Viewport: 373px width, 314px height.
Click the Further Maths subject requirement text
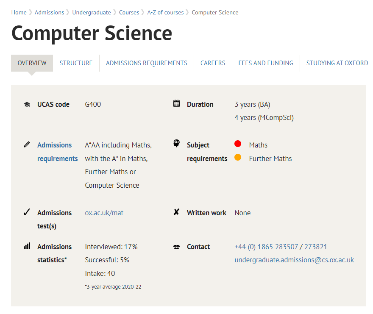point(270,158)
